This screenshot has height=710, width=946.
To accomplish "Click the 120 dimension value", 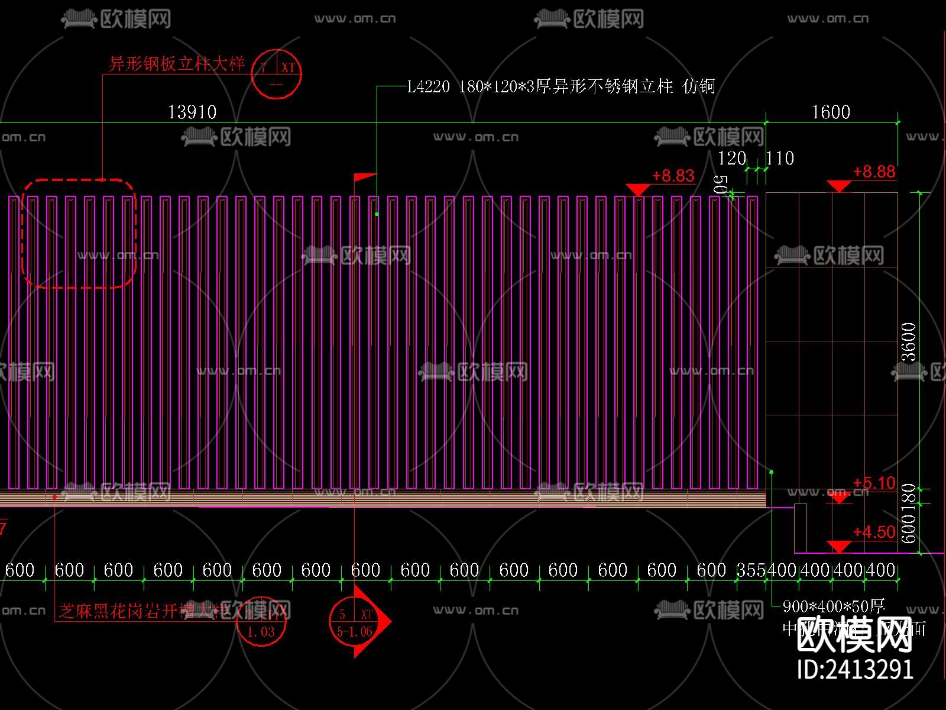I will pyautogui.click(x=731, y=158).
